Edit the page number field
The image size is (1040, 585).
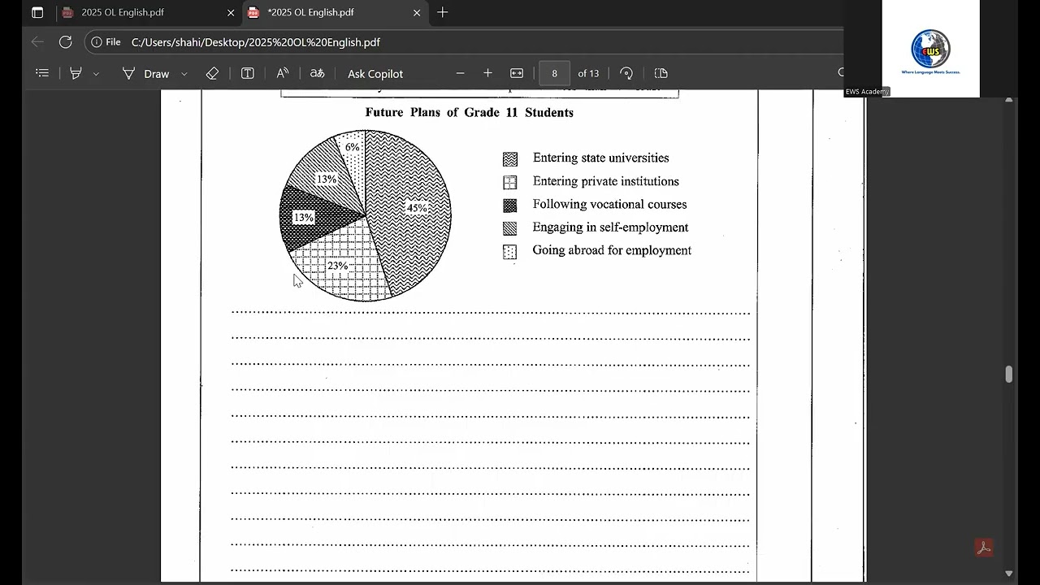coord(554,73)
